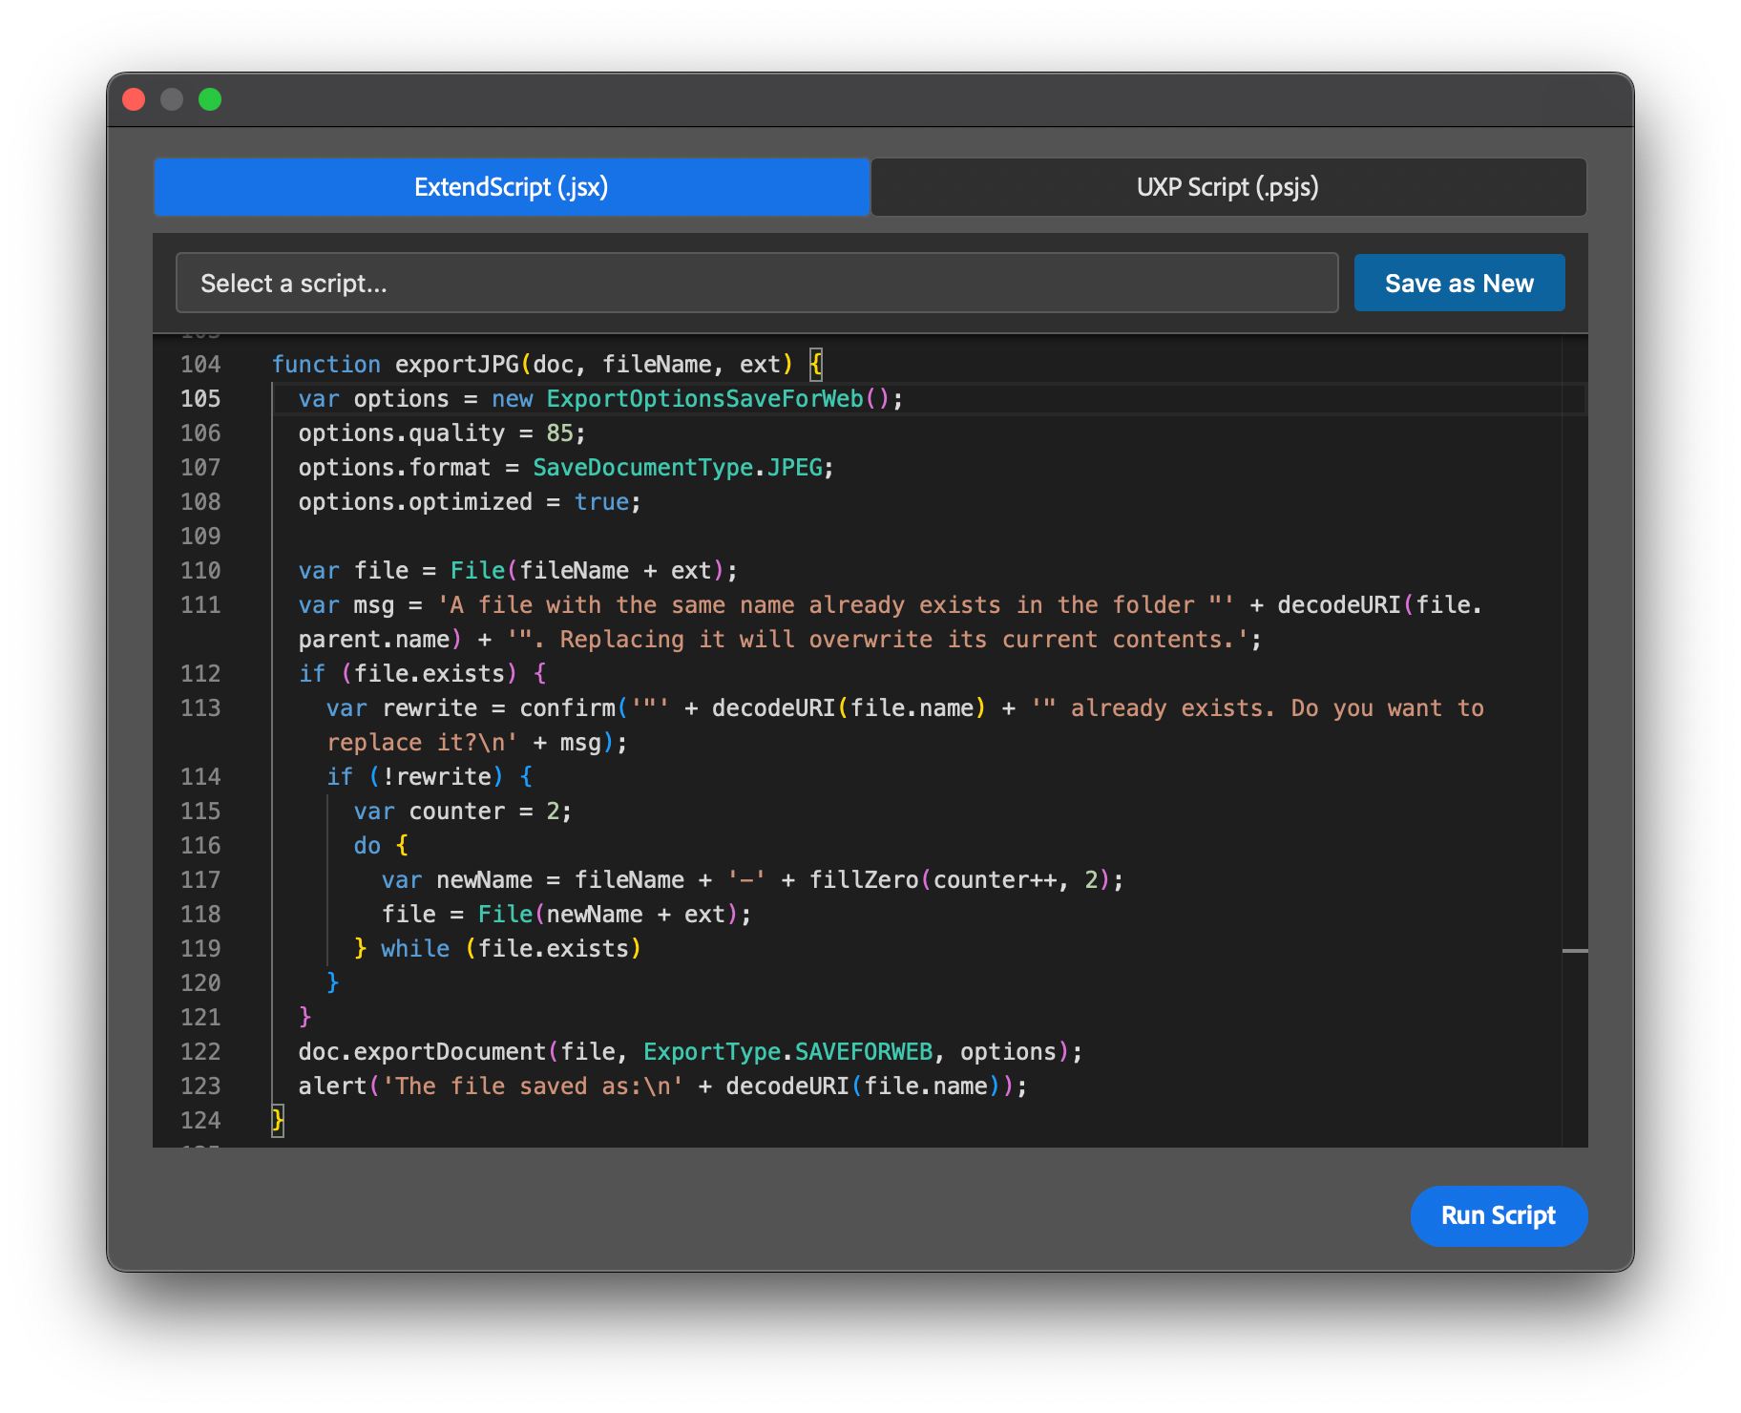Click line number 111 in the gutter

[x=200, y=604]
